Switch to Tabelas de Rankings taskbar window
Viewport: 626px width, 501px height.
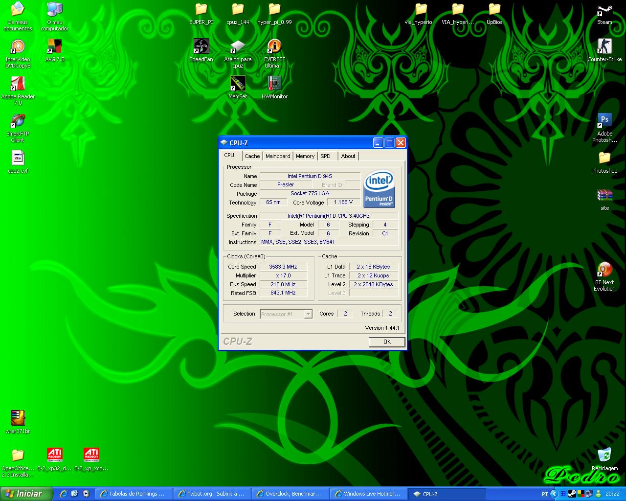tap(134, 494)
